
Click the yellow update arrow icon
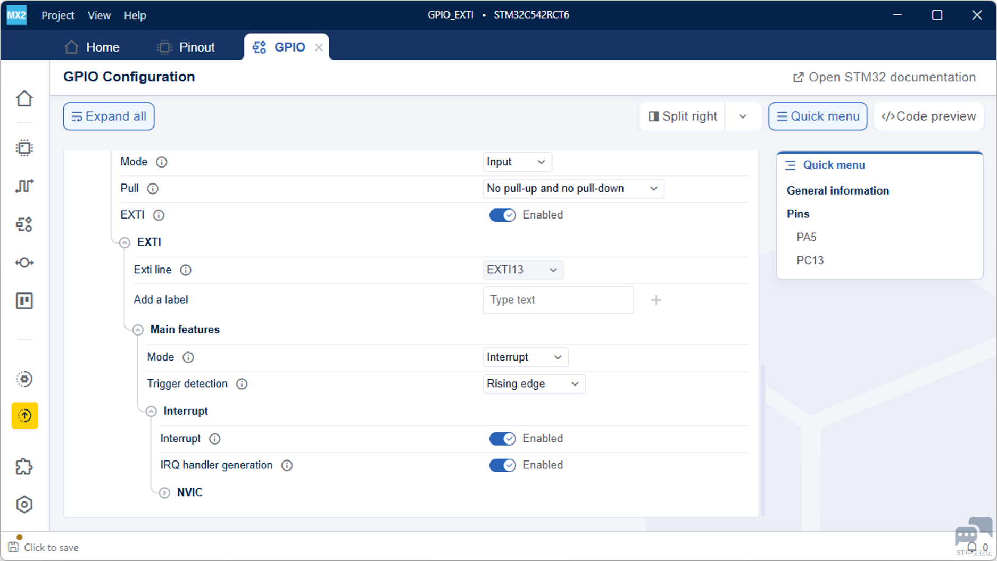coord(24,415)
